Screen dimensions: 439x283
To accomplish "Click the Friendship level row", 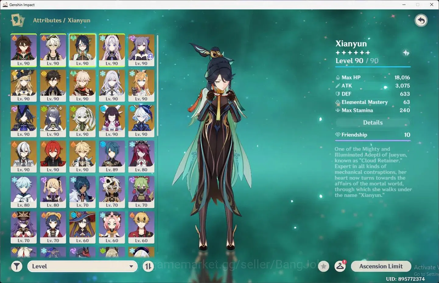I will (x=373, y=135).
